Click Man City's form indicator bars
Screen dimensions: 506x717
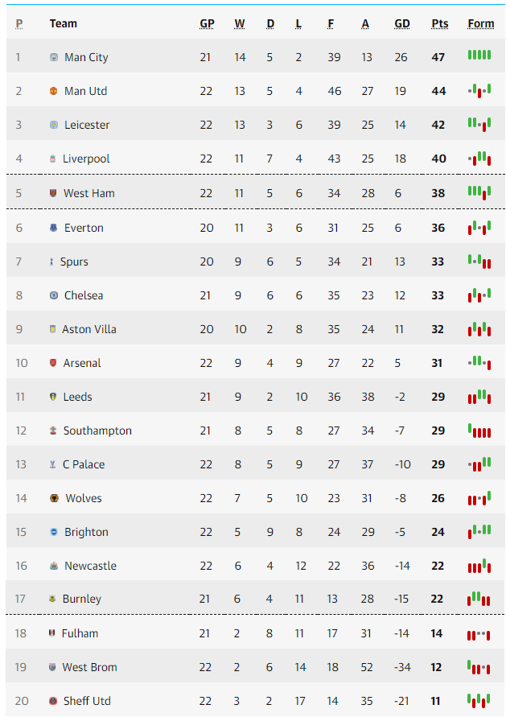(479, 56)
